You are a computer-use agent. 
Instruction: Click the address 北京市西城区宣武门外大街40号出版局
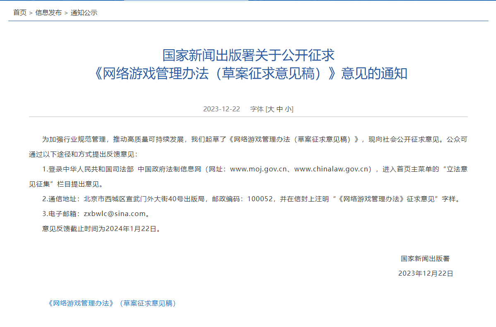144,199
